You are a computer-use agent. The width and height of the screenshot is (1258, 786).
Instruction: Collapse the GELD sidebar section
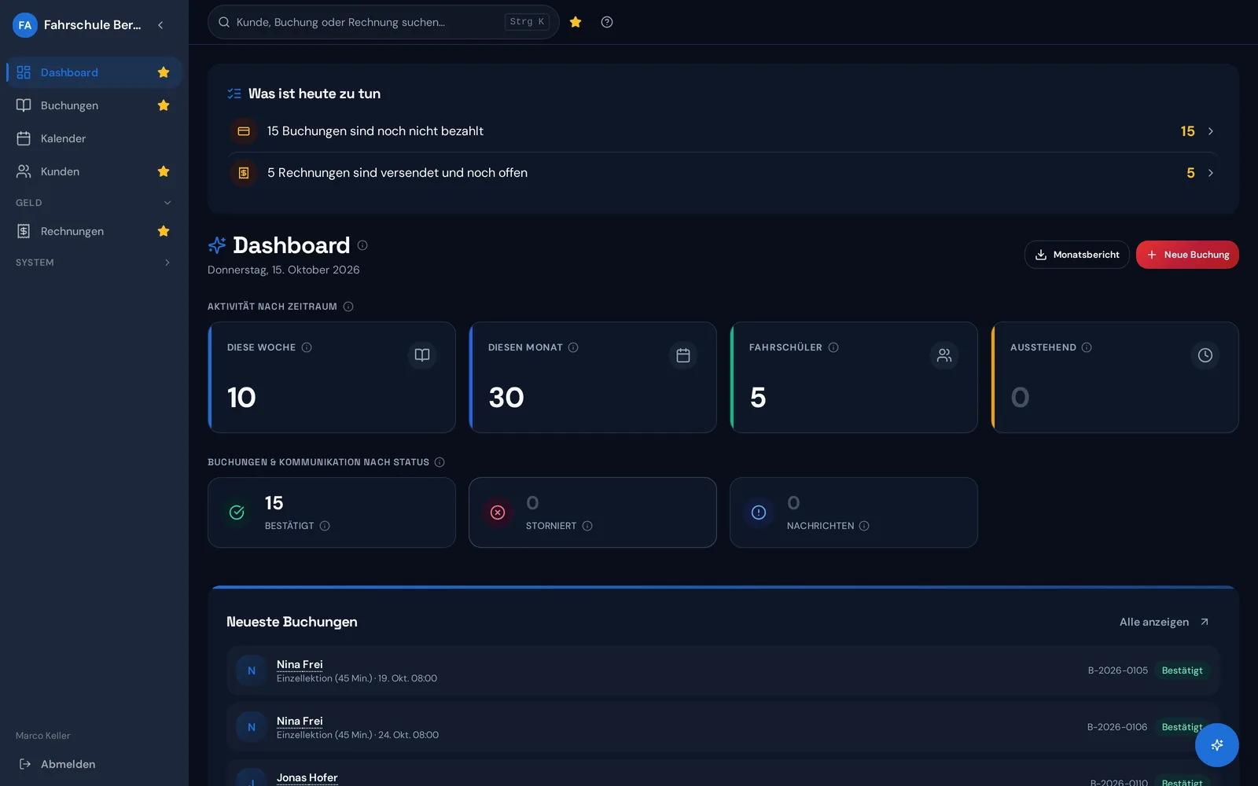coord(94,203)
